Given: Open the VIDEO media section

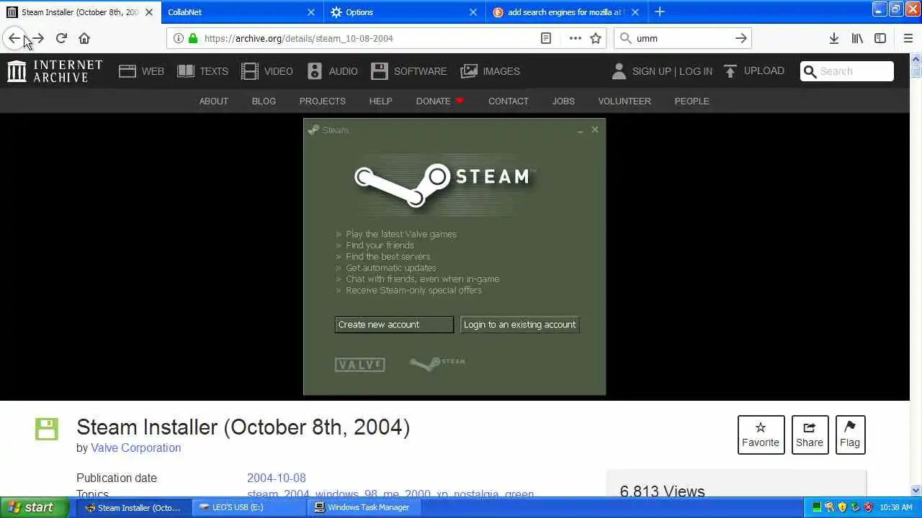Looking at the screenshot, I should 267,71.
